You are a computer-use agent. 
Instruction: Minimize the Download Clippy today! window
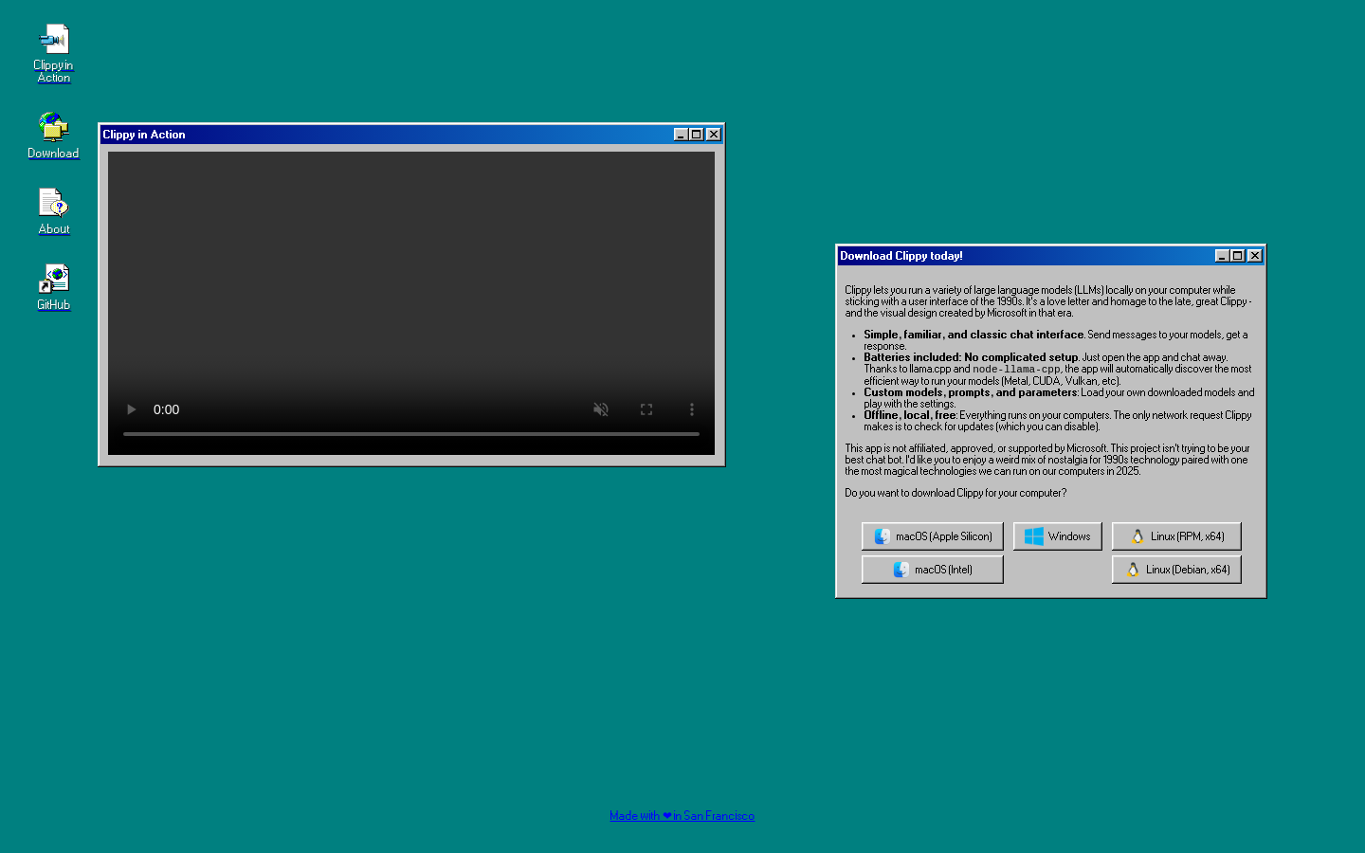point(1222,256)
